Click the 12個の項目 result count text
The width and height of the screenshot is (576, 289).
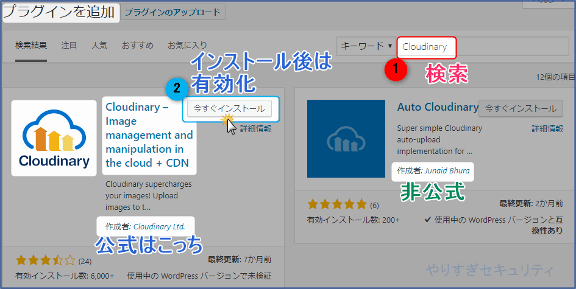(x=556, y=77)
